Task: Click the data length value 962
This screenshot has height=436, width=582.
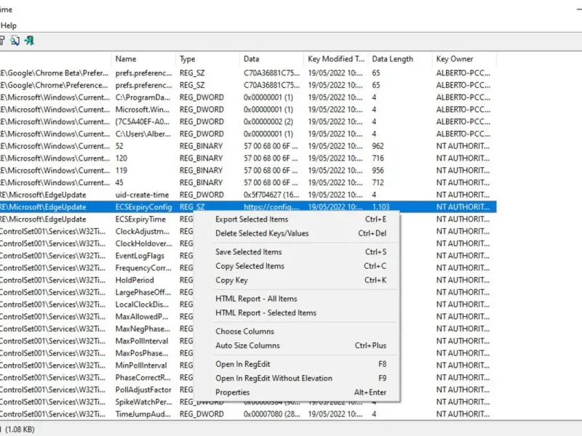Action: tap(378, 146)
